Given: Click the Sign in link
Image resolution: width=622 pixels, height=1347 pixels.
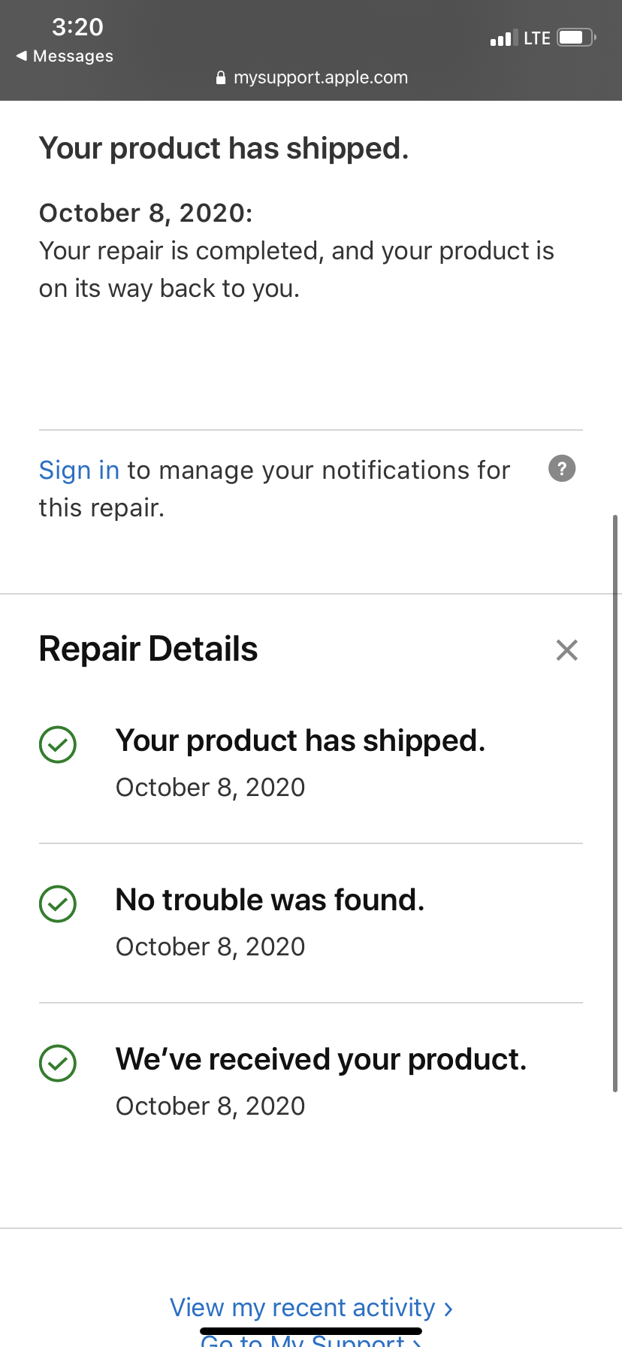Looking at the screenshot, I should tap(79, 471).
